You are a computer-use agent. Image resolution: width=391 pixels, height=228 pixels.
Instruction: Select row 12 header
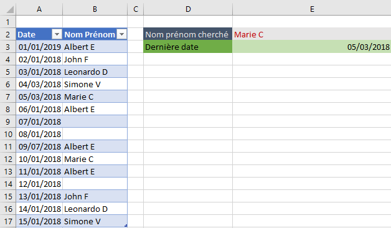tap(7, 159)
